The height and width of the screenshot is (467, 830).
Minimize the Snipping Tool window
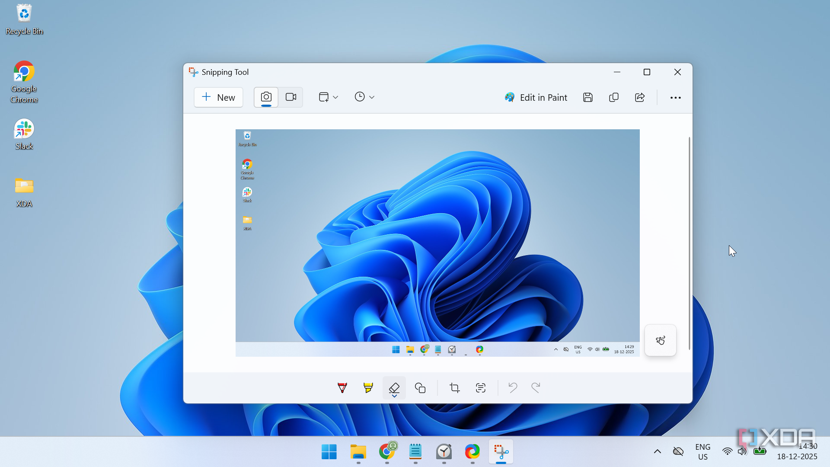click(617, 72)
